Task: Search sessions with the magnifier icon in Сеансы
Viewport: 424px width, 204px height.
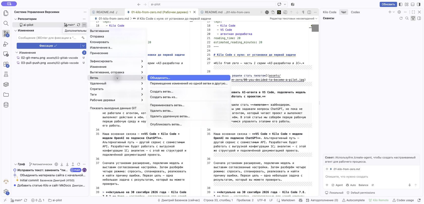Action: (407, 18)
